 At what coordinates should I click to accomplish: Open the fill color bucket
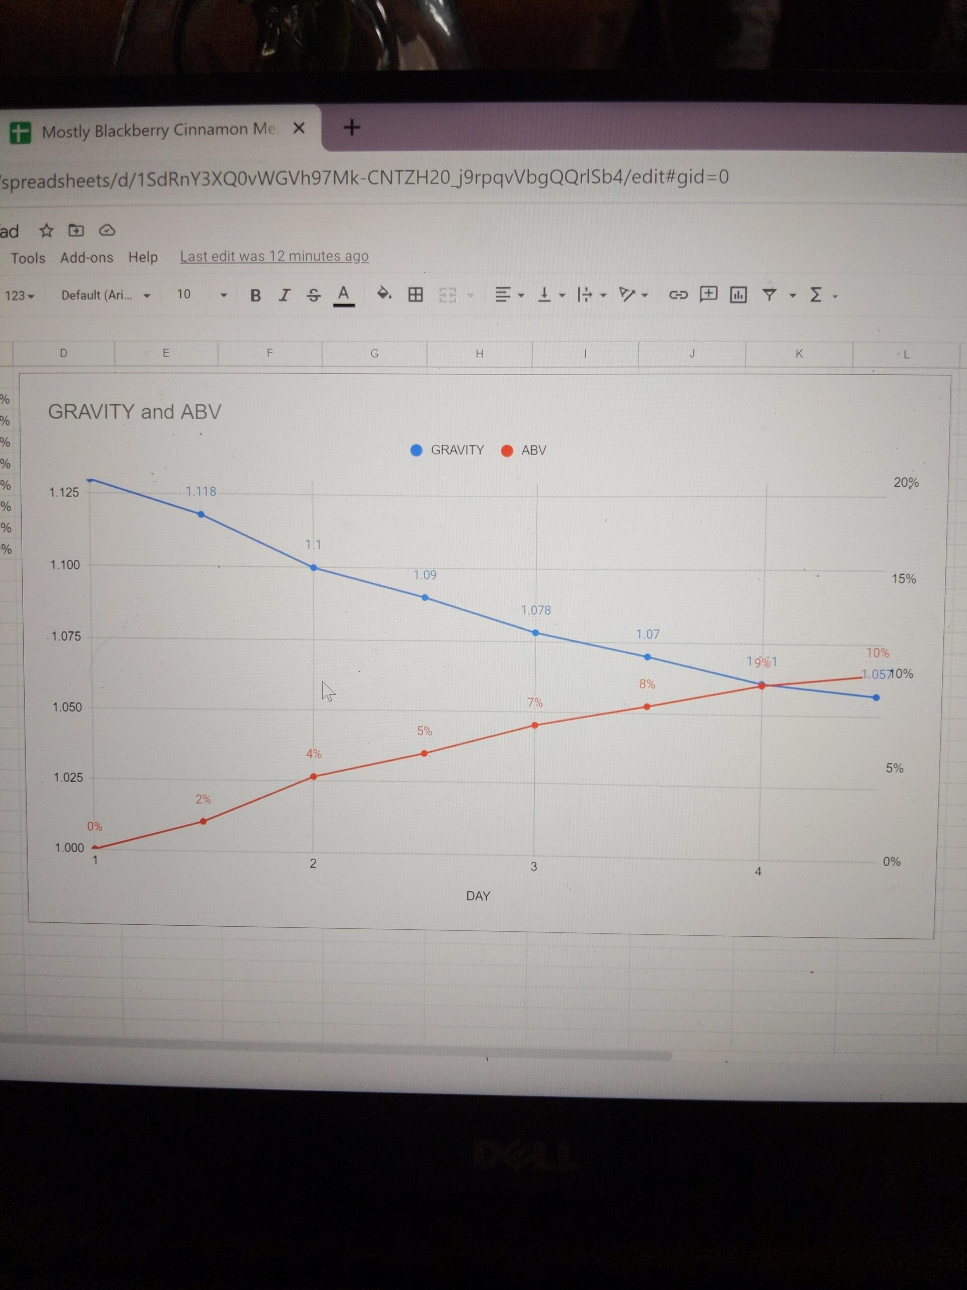(x=384, y=293)
